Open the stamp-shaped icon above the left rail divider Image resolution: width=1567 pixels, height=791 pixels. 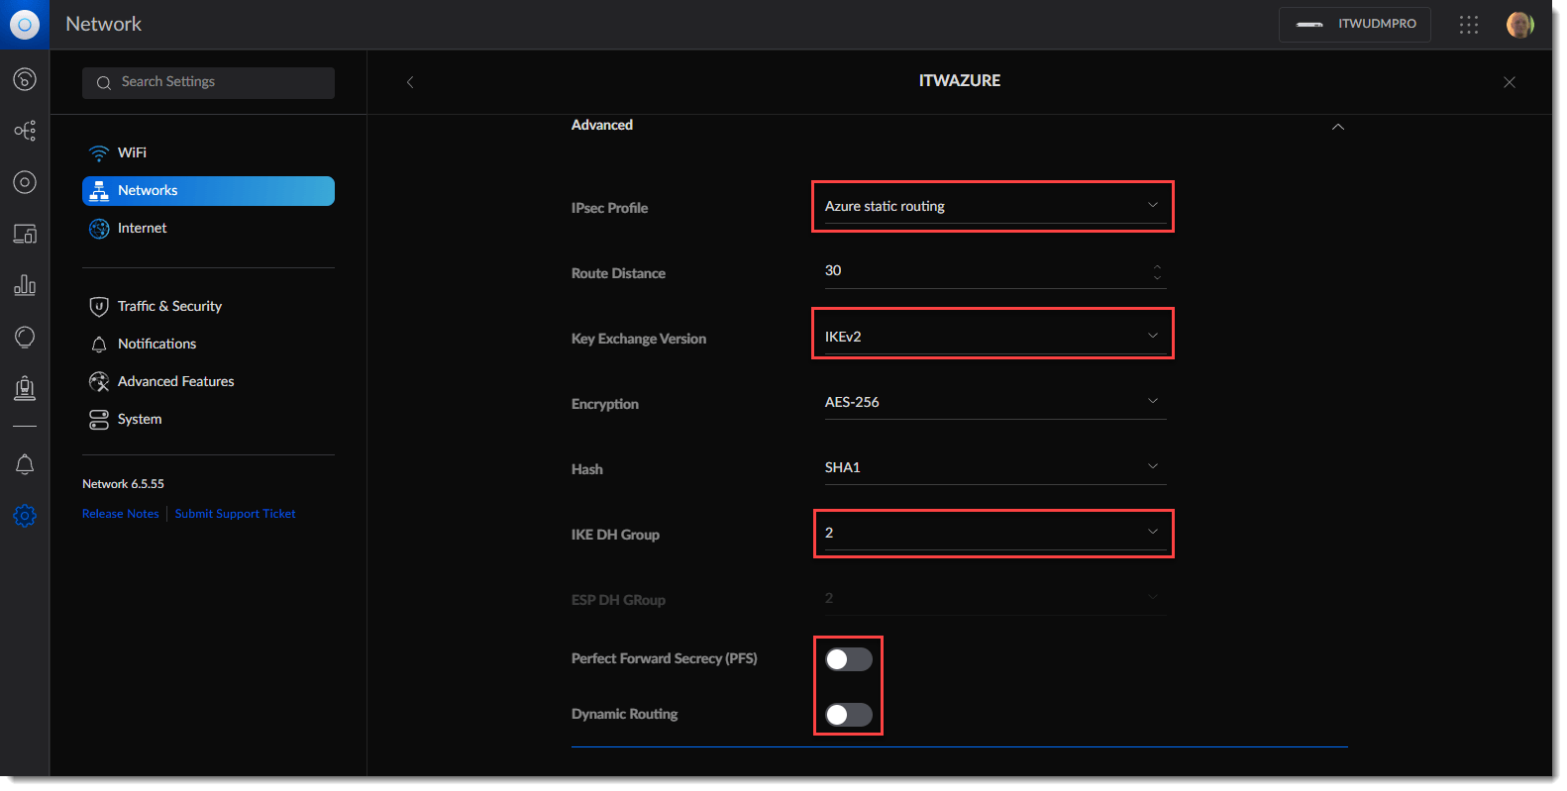pos(25,388)
